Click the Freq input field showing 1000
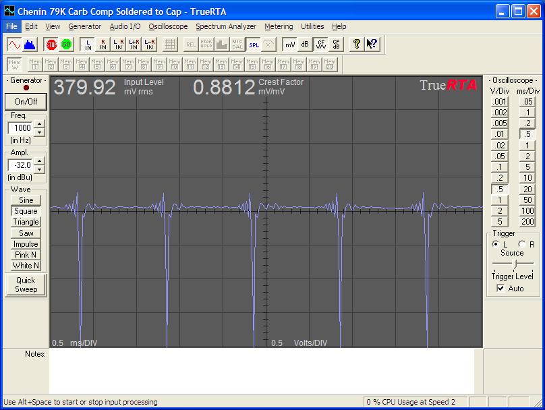This screenshot has width=545, height=410. tap(21, 128)
